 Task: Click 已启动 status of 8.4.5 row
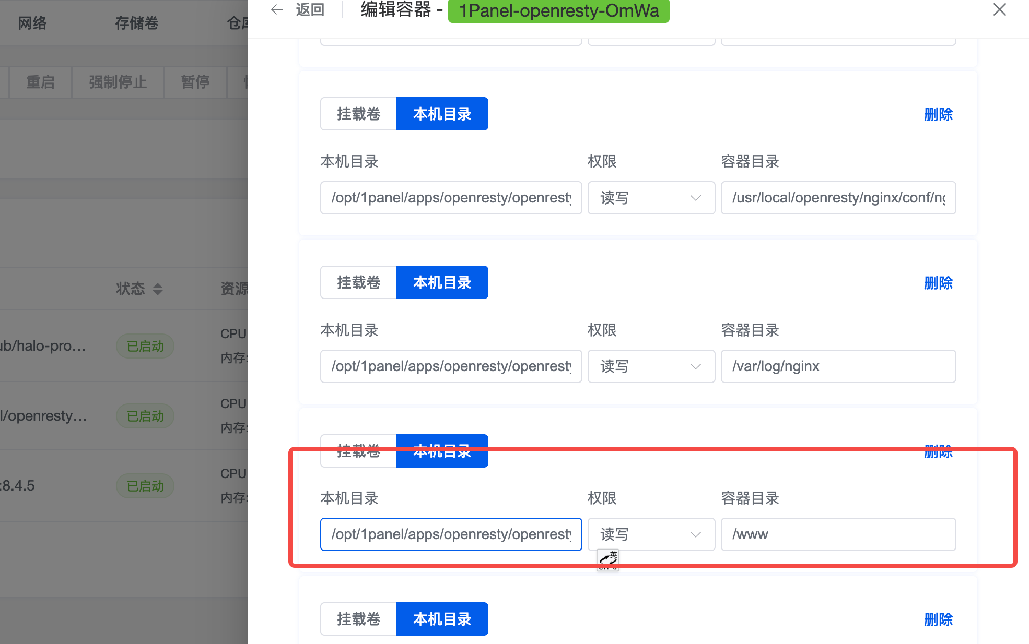[x=145, y=486]
